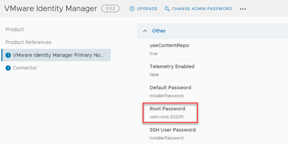Click the blue badge beside Connector
The width and height of the screenshot is (288, 144).
(8, 68)
